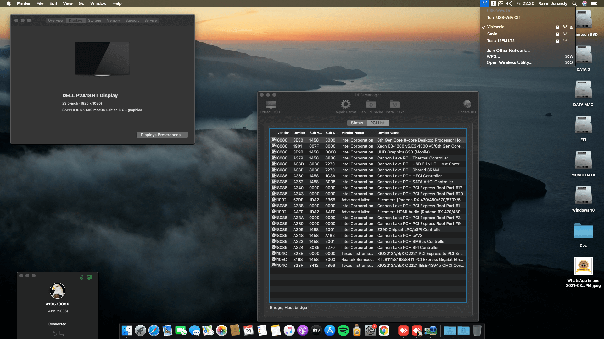Open Support tab in About This Mac
Screen dimensions: 604x339
point(132,20)
